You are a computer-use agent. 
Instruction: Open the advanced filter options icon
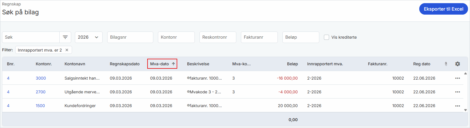(x=65, y=37)
